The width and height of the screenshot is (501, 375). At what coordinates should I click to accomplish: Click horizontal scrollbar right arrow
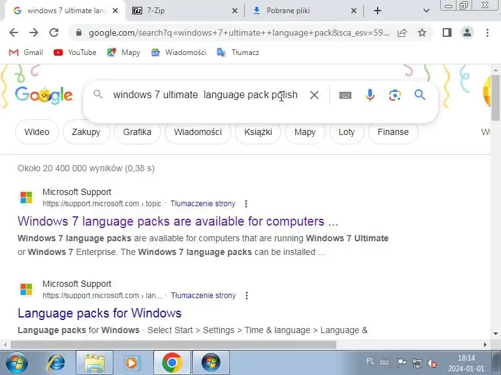[x=485, y=345]
